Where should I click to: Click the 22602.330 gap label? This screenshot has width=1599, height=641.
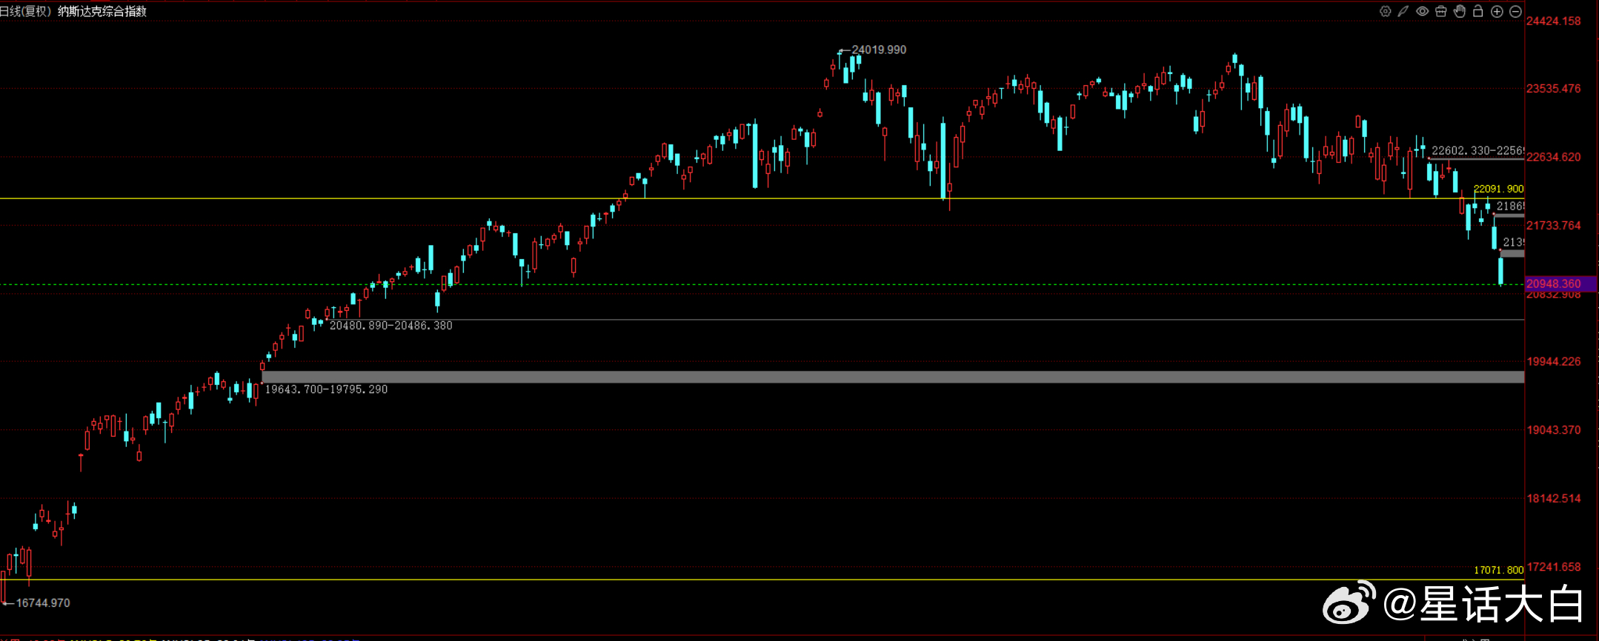pyautogui.click(x=1477, y=151)
